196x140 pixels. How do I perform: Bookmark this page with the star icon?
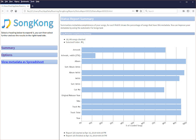coord(141,11)
